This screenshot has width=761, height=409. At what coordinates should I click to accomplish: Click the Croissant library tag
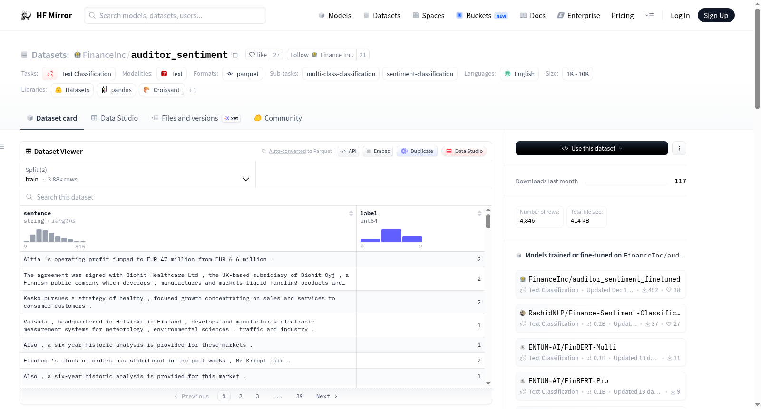[162, 90]
